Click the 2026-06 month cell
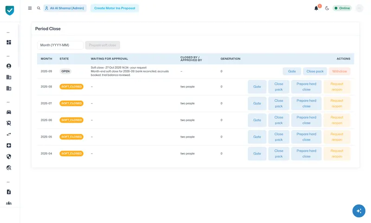 point(46,120)
